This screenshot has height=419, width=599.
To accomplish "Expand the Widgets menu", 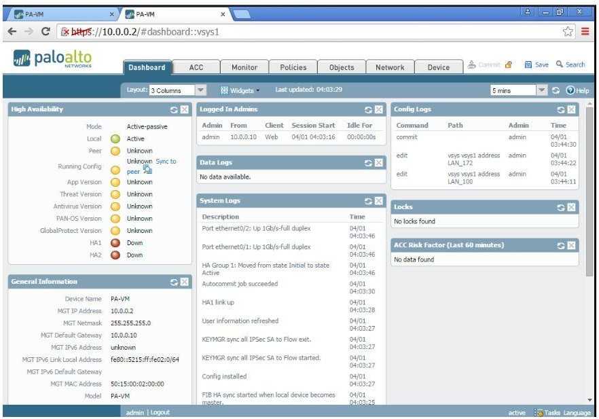I will tap(240, 90).
